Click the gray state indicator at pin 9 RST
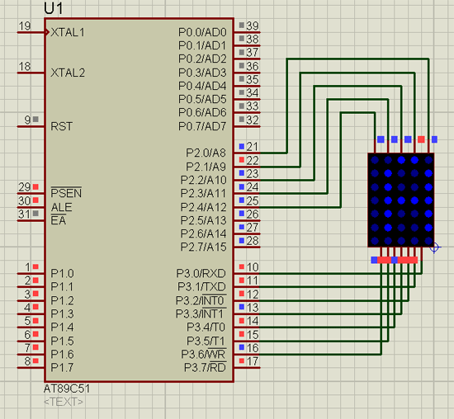The height and width of the screenshot is (419, 454). point(35,120)
